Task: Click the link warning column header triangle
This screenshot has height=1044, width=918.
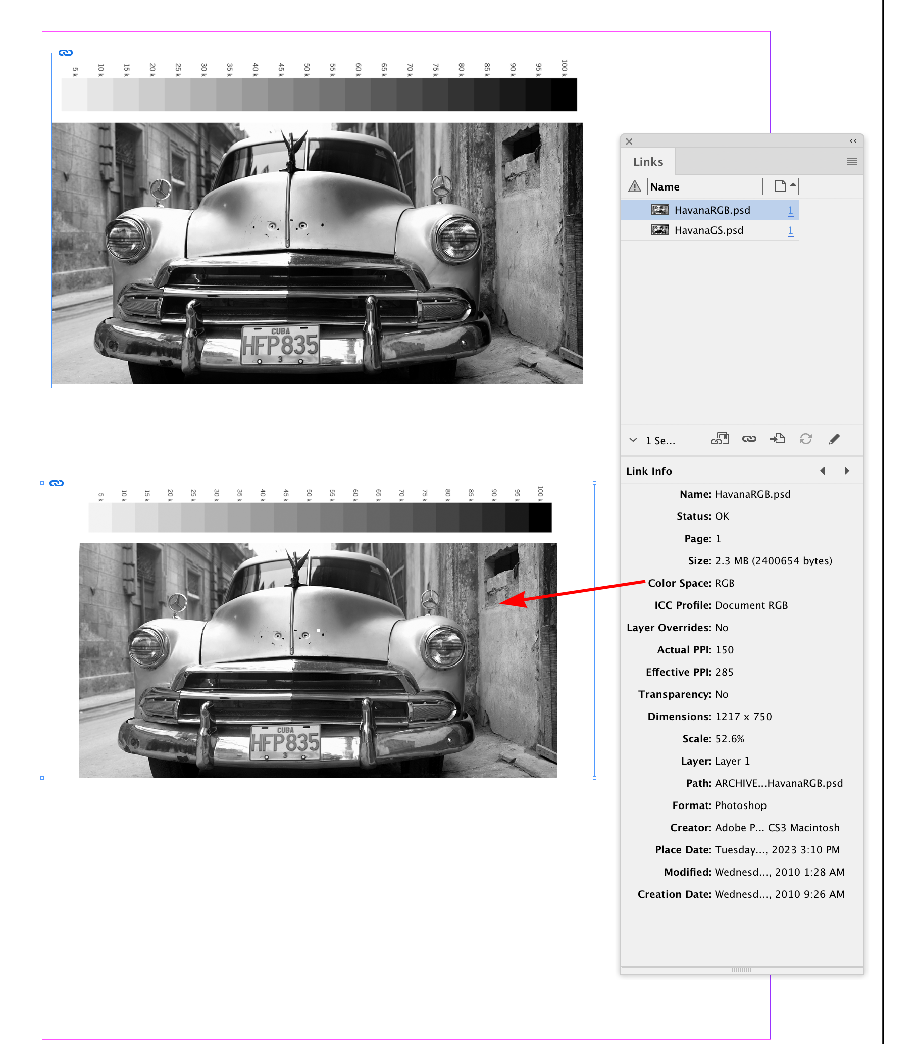Action: pos(635,186)
